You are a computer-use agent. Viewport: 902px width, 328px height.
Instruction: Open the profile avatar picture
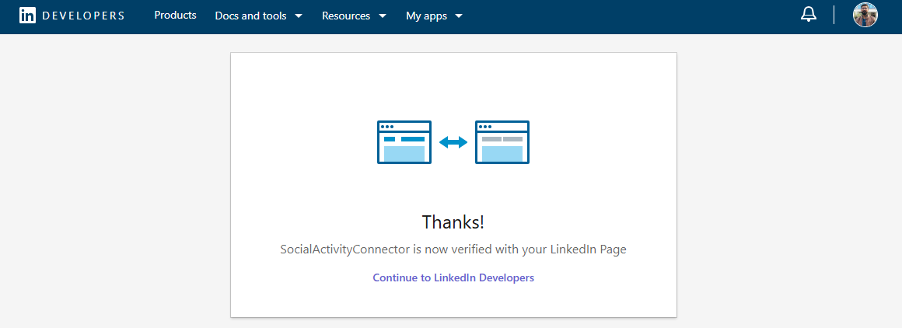[x=865, y=15]
